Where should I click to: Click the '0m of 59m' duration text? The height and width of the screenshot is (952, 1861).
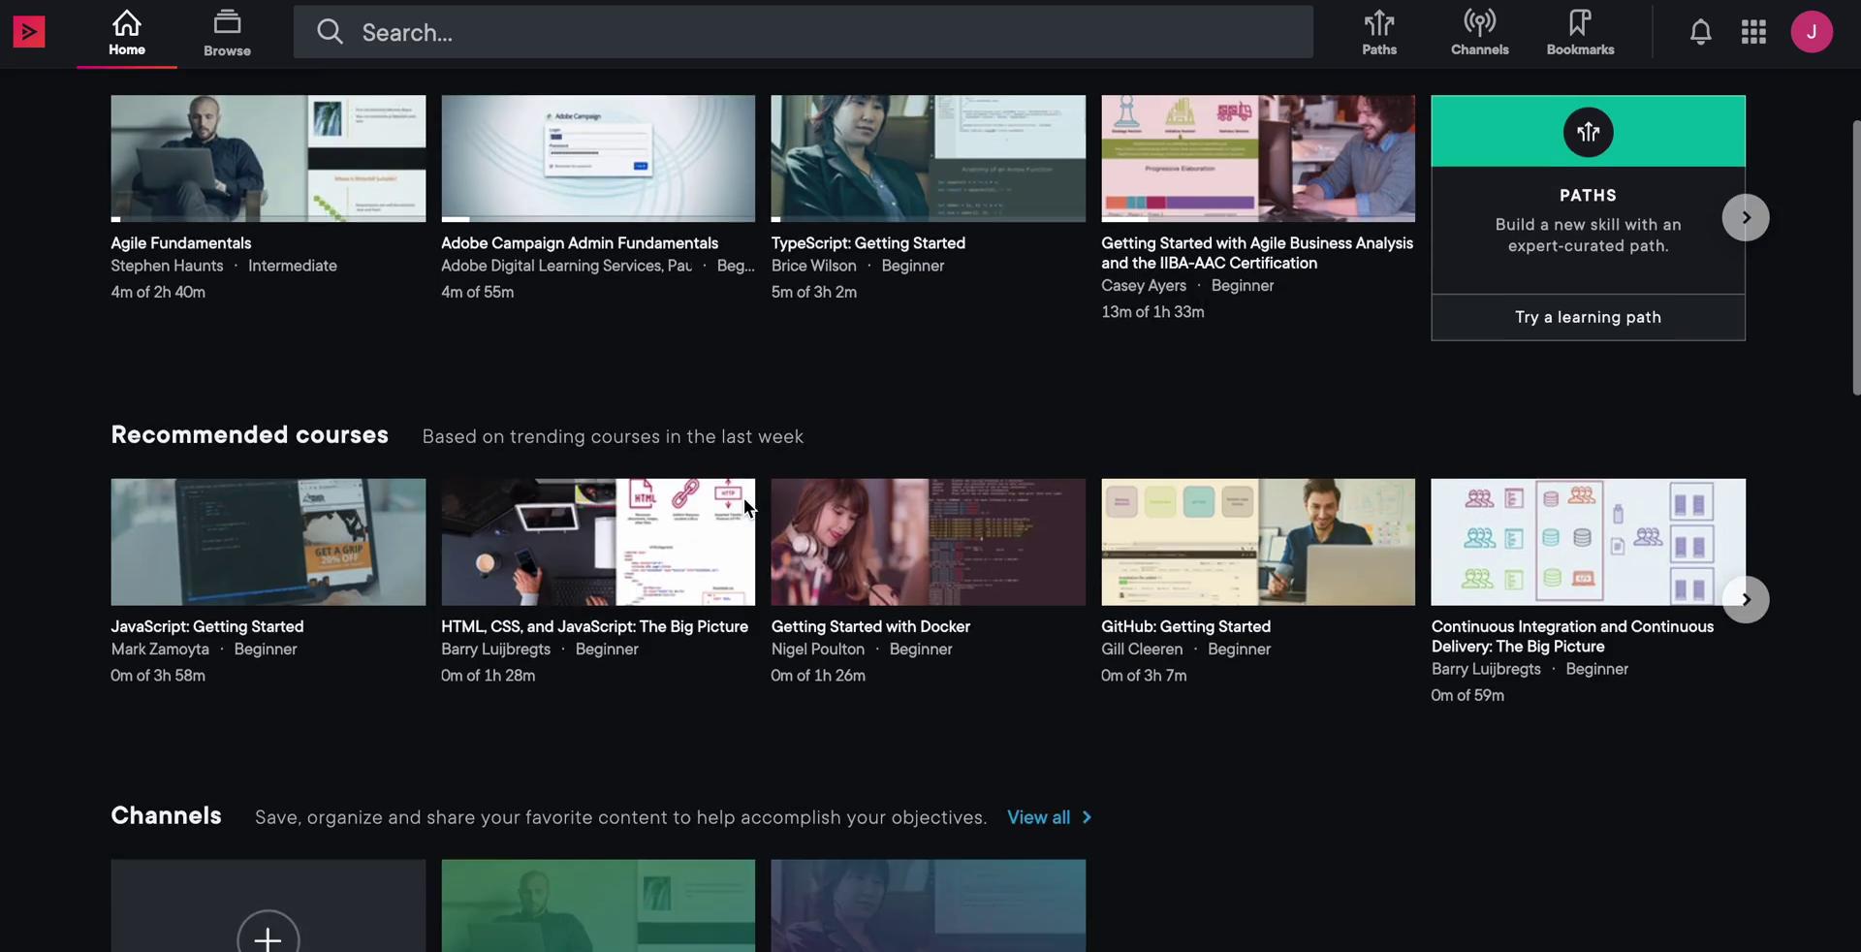coord(1467,696)
